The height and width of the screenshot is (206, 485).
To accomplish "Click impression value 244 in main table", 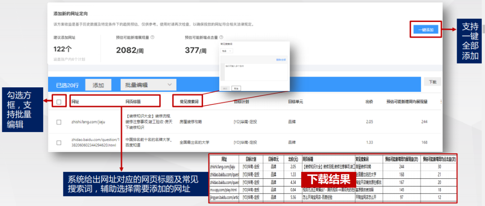I will [x=424, y=122].
